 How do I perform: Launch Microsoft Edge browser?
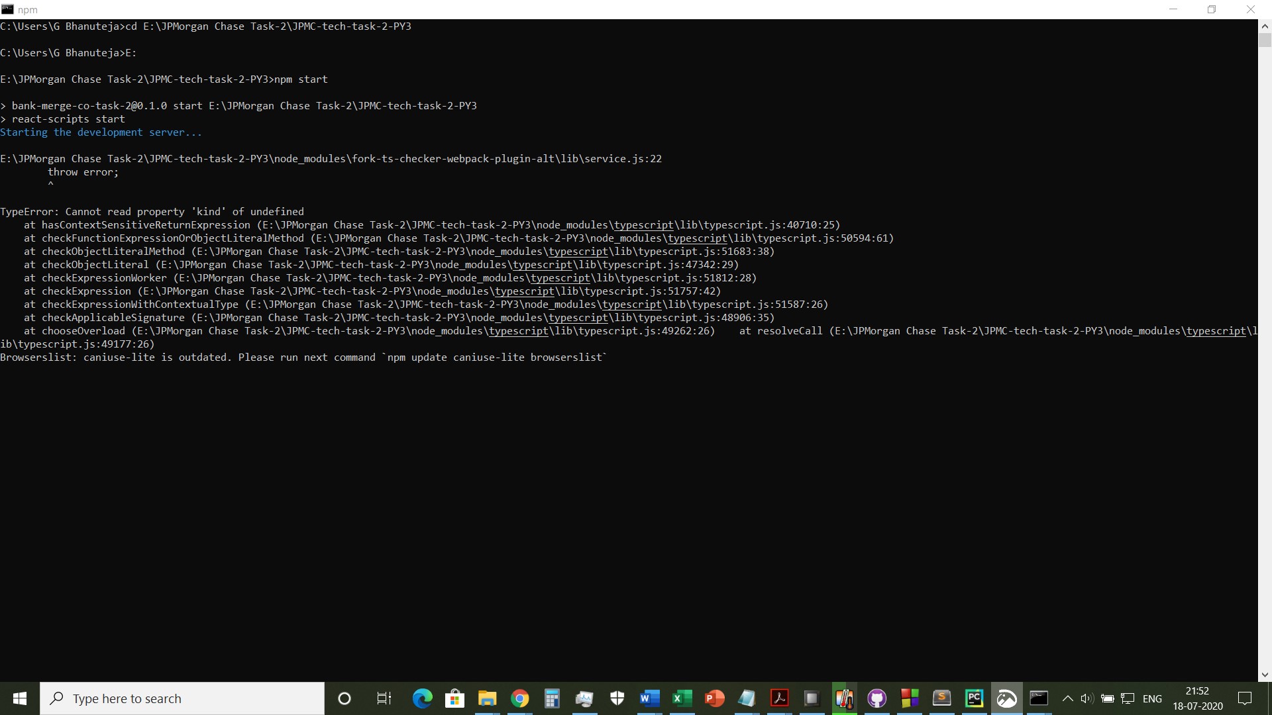click(421, 698)
